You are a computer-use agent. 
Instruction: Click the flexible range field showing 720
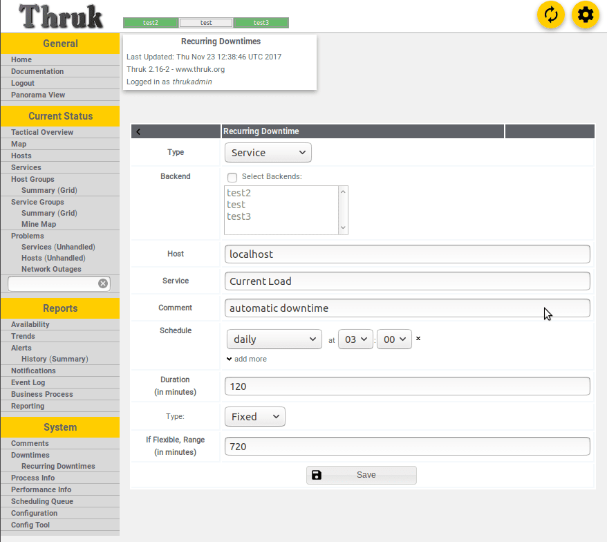click(x=407, y=447)
